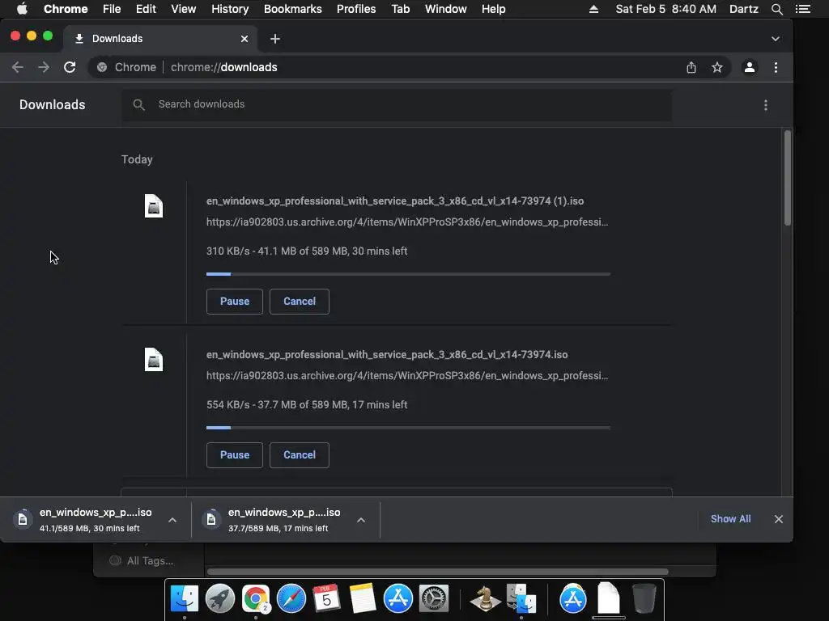829x621 pixels.
Task: Click in the Search downloads field
Action: pos(397,104)
